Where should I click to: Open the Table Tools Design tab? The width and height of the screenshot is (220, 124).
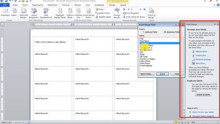(112, 5)
